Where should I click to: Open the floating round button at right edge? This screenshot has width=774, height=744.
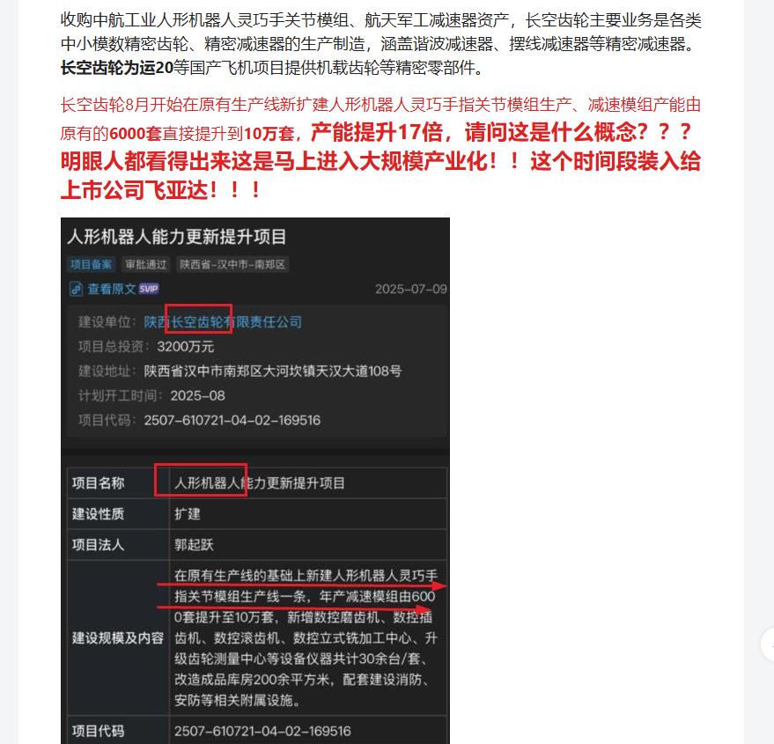coord(768,645)
